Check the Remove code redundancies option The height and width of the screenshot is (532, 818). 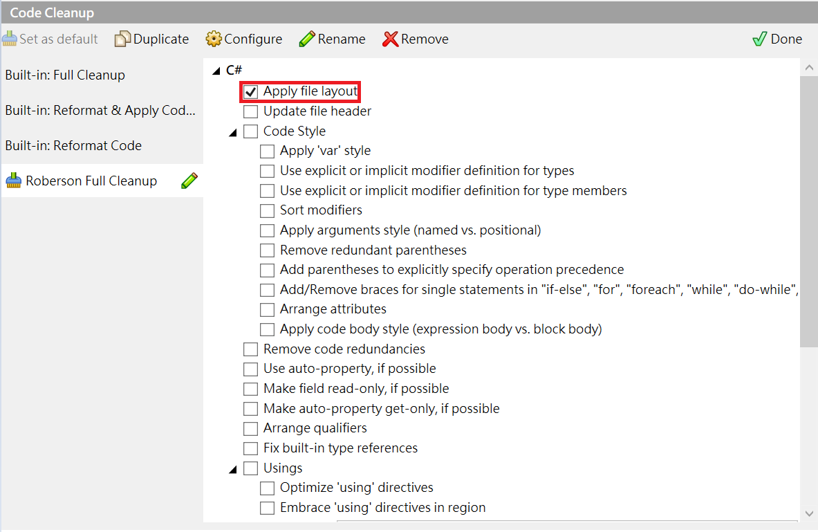[250, 349]
